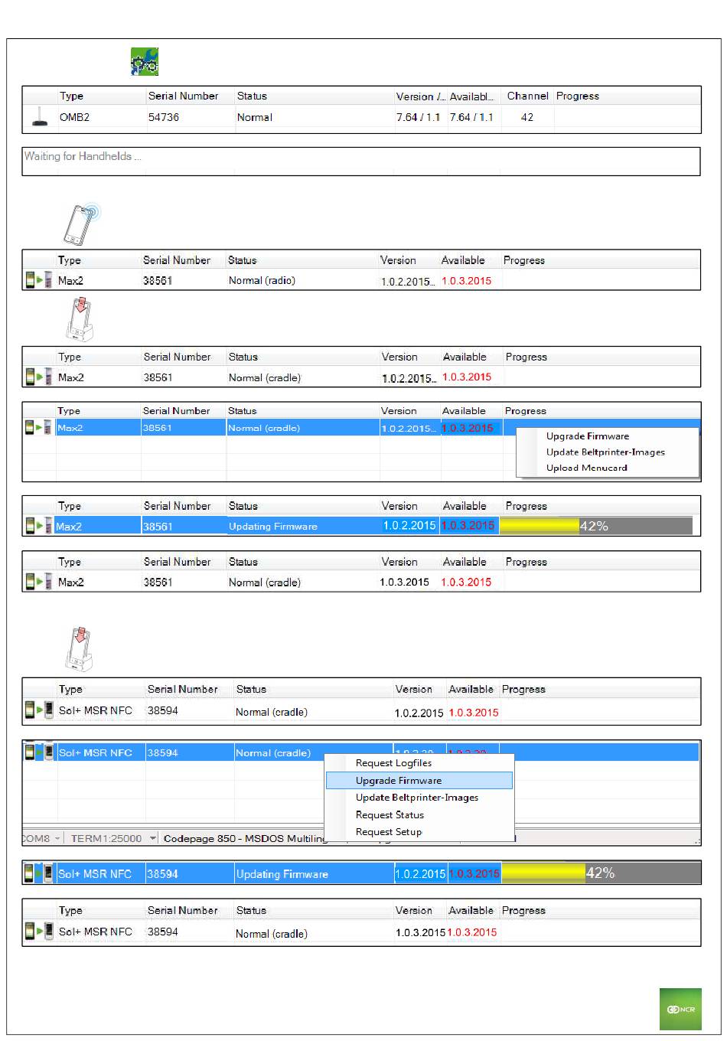Click the OMB2 antenna base station icon

click(x=39, y=117)
